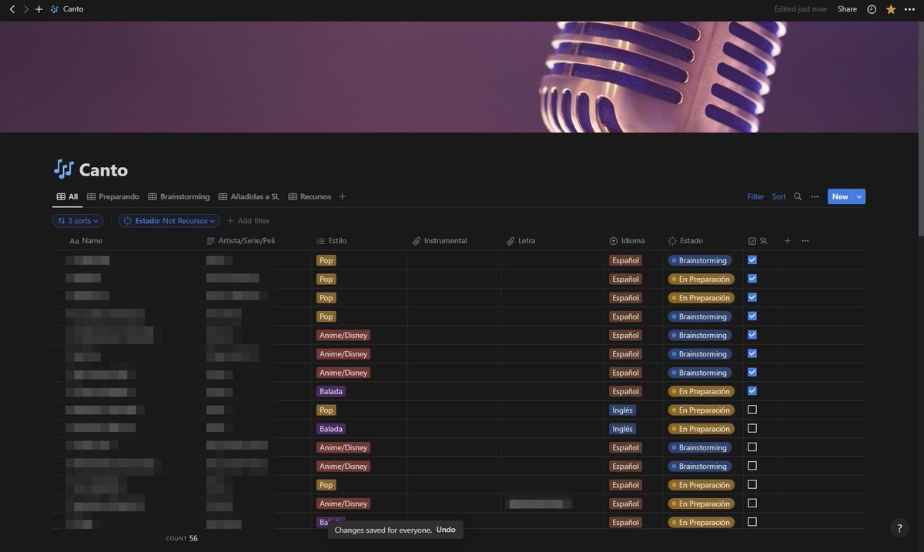Open database view options ellipsis
Image resolution: width=924 pixels, height=552 pixels.
pyautogui.click(x=815, y=196)
